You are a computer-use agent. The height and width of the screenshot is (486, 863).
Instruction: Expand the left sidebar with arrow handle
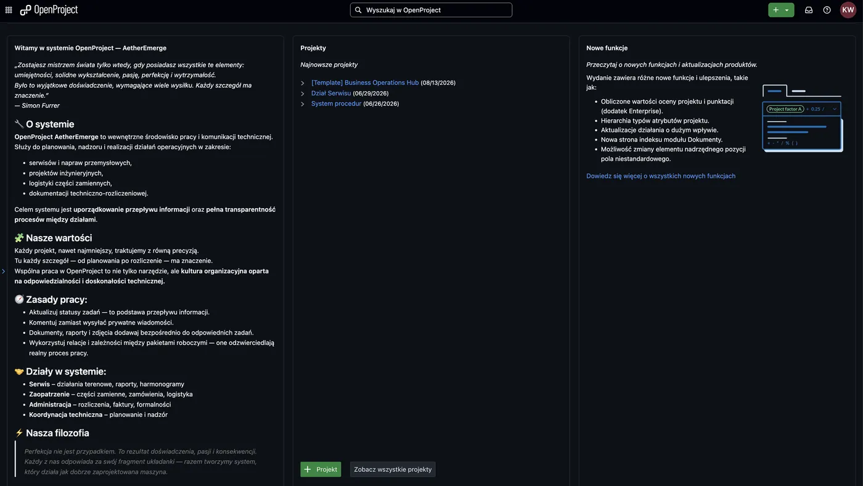[3, 271]
